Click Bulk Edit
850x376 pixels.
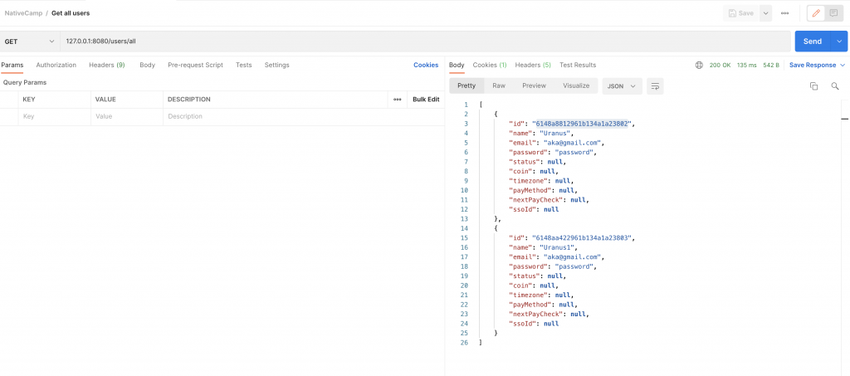pyautogui.click(x=426, y=100)
